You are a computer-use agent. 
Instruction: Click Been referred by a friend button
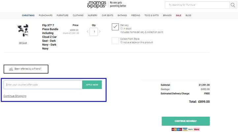tap(26, 69)
